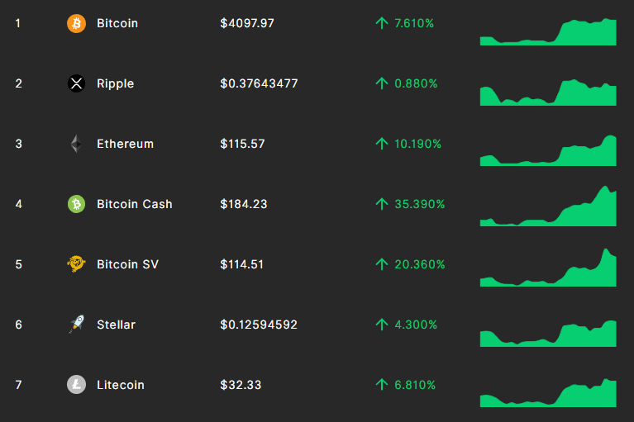
Task: Open the Bitcoin SV sparkline chart
Action: pyautogui.click(x=548, y=268)
